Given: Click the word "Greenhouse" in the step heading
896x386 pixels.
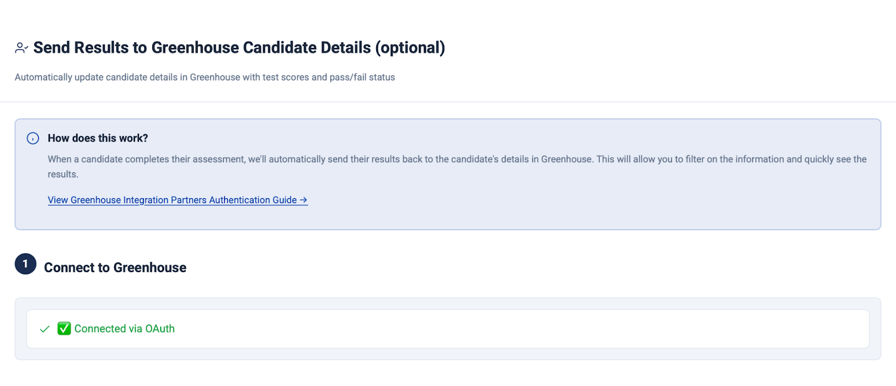Looking at the screenshot, I should click(x=150, y=267).
